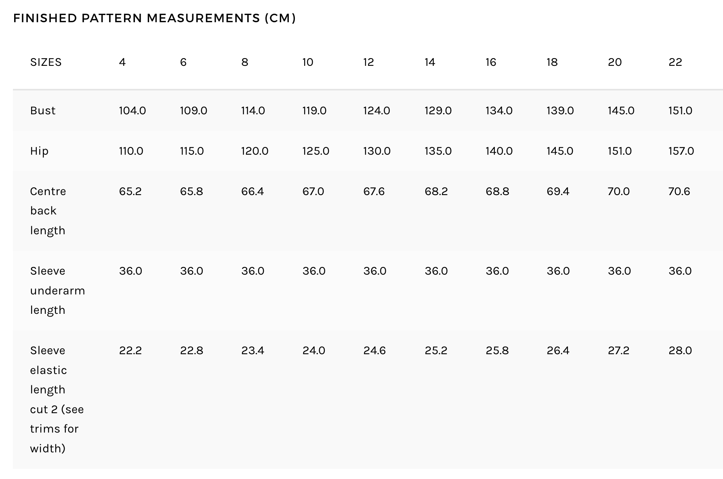
Task: Select the Bust row label
Action: click(x=43, y=111)
